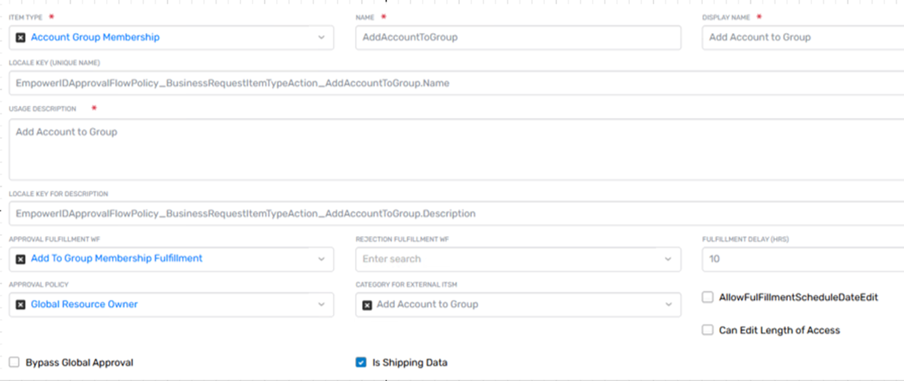The height and width of the screenshot is (381, 904).
Task: Remove the Add To Group Membership Fulfillment selection
Action: click(20, 259)
